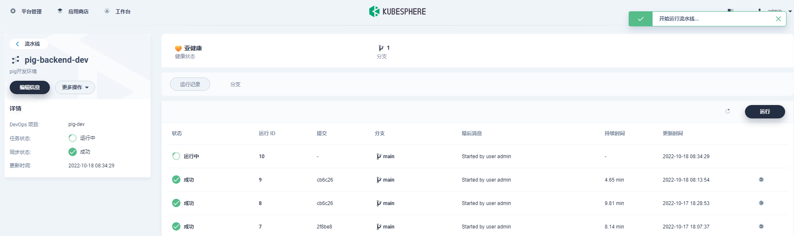Viewport: 794px width, 236px height.
Task: Click the gear icon for 平台管理
Action: tap(13, 11)
